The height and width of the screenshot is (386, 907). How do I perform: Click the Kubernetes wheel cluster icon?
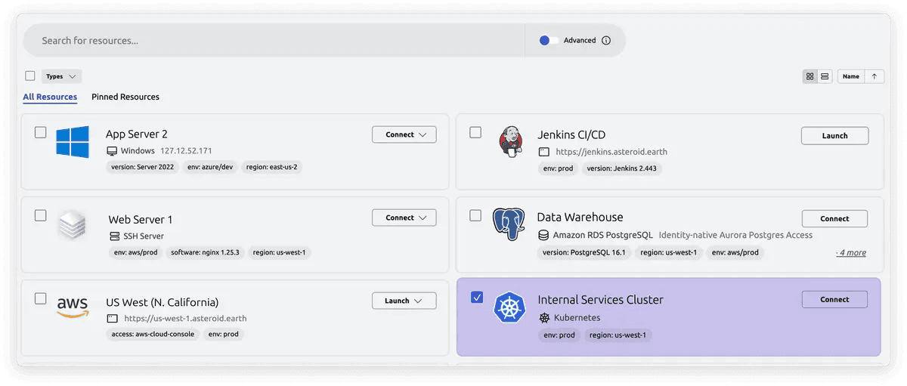pyautogui.click(x=509, y=307)
